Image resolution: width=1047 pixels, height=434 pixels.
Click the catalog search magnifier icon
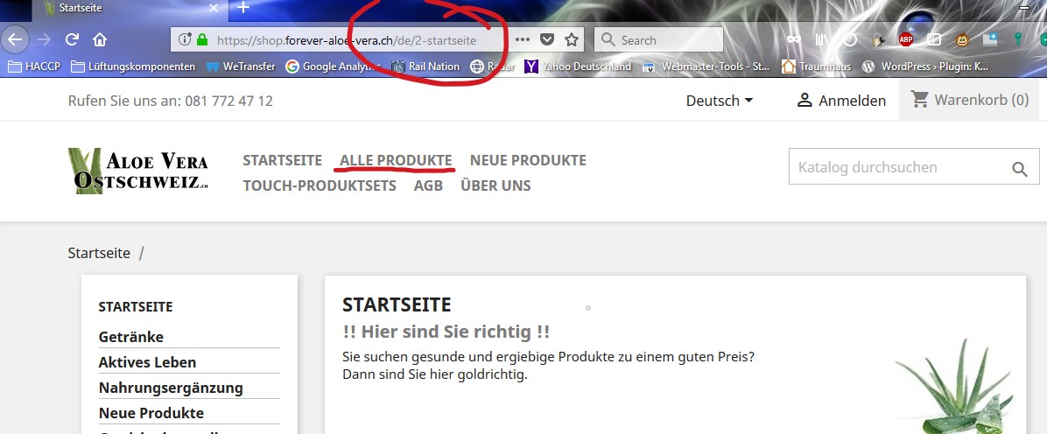click(1020, 169)
